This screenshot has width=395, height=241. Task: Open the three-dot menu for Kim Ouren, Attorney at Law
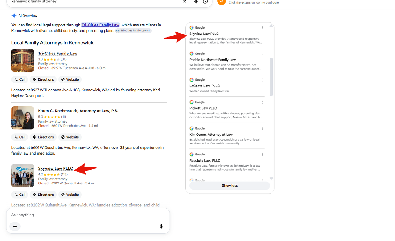pyautogui.click(x=263, y=129)
